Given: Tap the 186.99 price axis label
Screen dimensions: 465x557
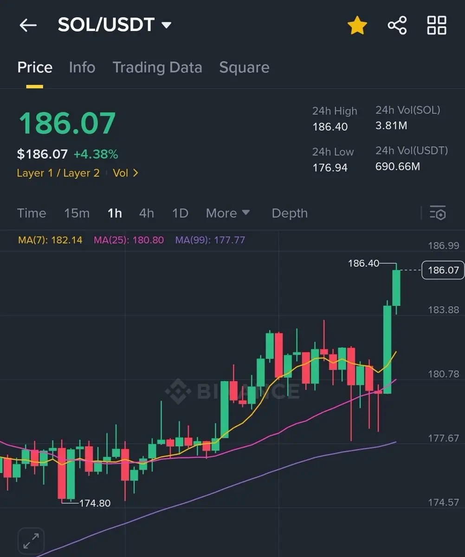Looking at the screenshot, I should click(x=443, y=246).
